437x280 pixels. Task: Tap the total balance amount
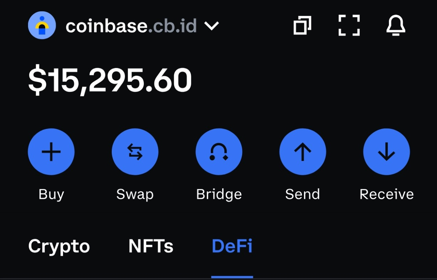[x=109, y=79]
